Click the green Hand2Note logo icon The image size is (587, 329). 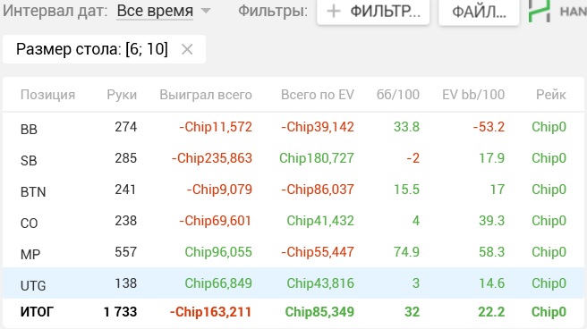540,11
